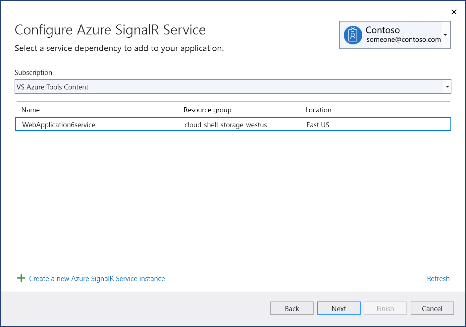Open the VS Azure Tools Content subscription list
466x327 pixels.
click(x=232, y=86)
